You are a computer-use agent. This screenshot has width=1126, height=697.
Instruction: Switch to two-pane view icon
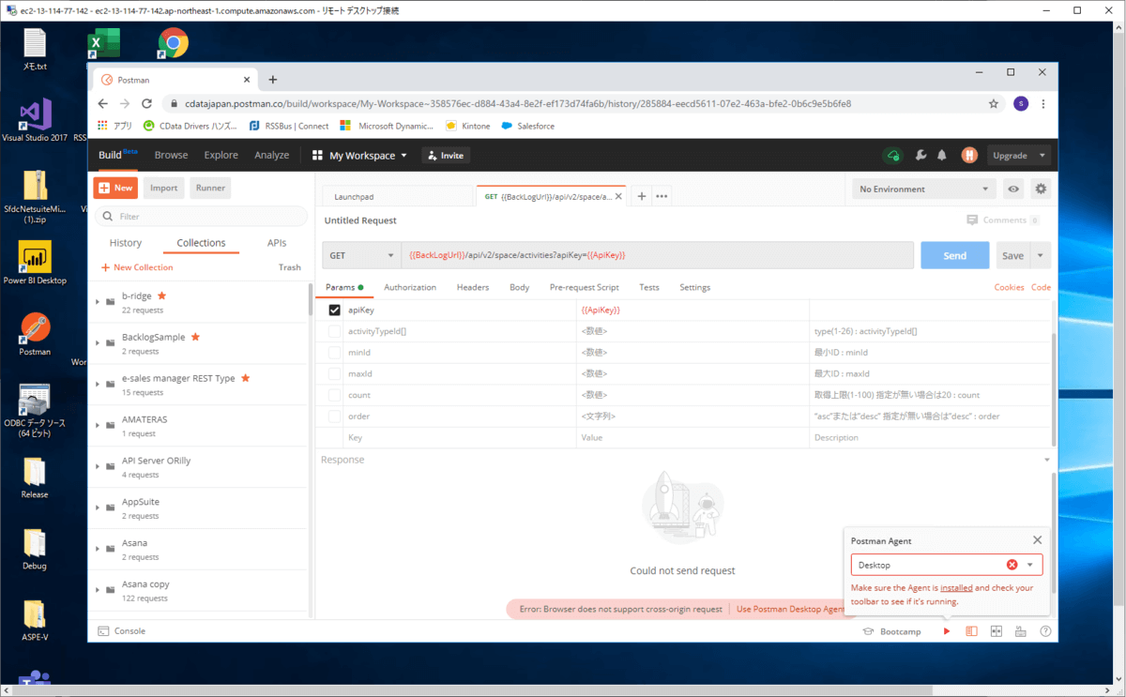pyautogui.click(x=996, y=631)
